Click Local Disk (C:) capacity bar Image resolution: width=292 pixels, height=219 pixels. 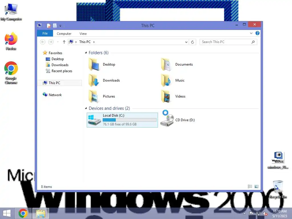[129, 120]
